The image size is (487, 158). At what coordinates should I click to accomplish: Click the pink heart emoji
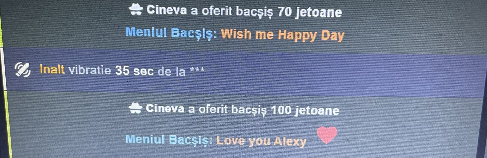pos(327,135)
